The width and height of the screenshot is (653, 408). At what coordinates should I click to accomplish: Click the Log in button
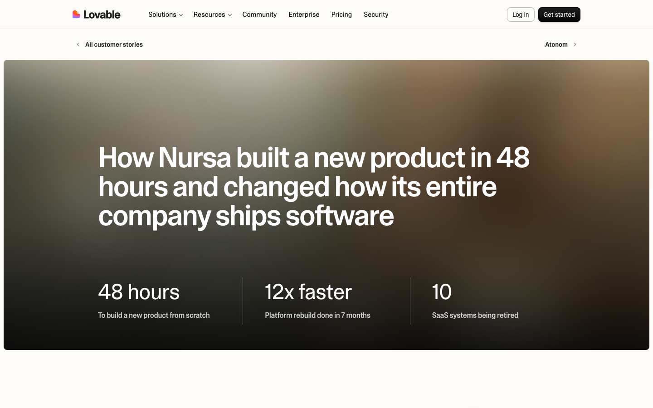(521, 15)
